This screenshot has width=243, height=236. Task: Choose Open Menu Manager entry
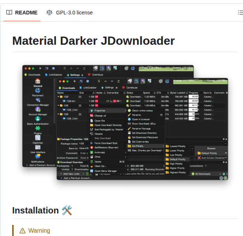pyautogui.click(x=108, y=171)
